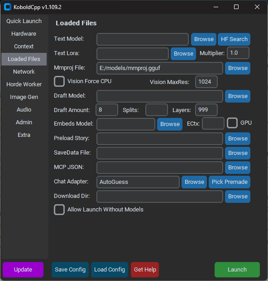
Task: Go to the Network tab
Action: [x=24, y=72]
